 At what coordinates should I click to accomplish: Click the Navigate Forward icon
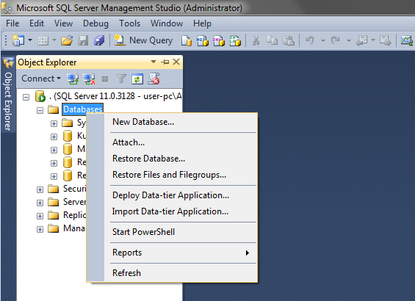[x=385, y=40]
